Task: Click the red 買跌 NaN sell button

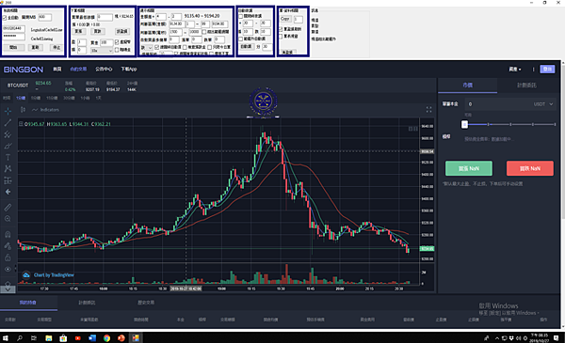Action: point(529,168)
